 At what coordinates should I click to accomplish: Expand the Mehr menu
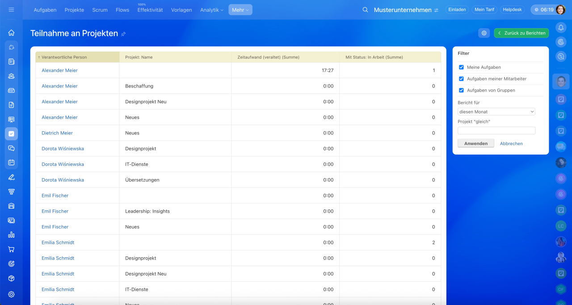240,10
